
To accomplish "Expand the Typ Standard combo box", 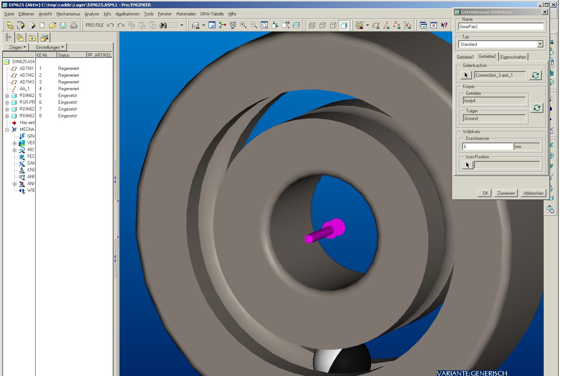I will pyautogui.click(x=540, y=44).
